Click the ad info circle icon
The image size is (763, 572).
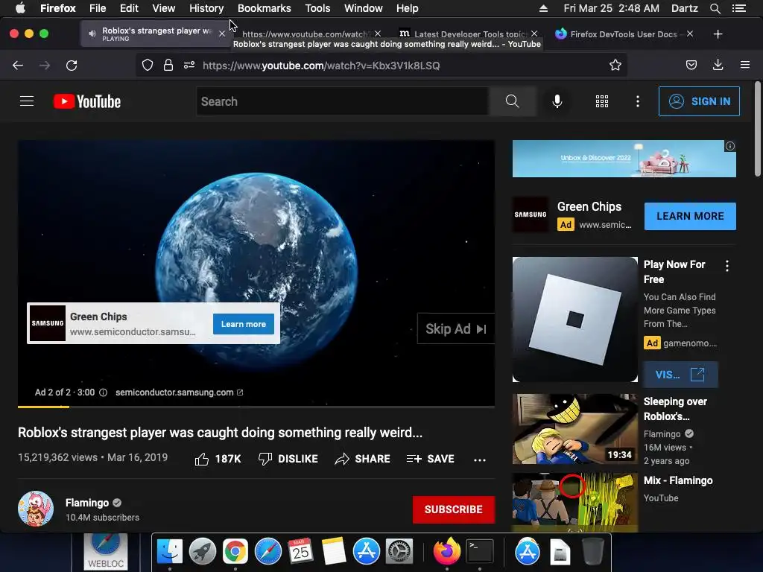point(103,393)
